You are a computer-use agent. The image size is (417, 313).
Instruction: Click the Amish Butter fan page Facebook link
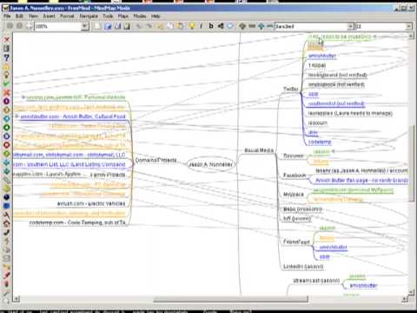[x=361, y=180]
